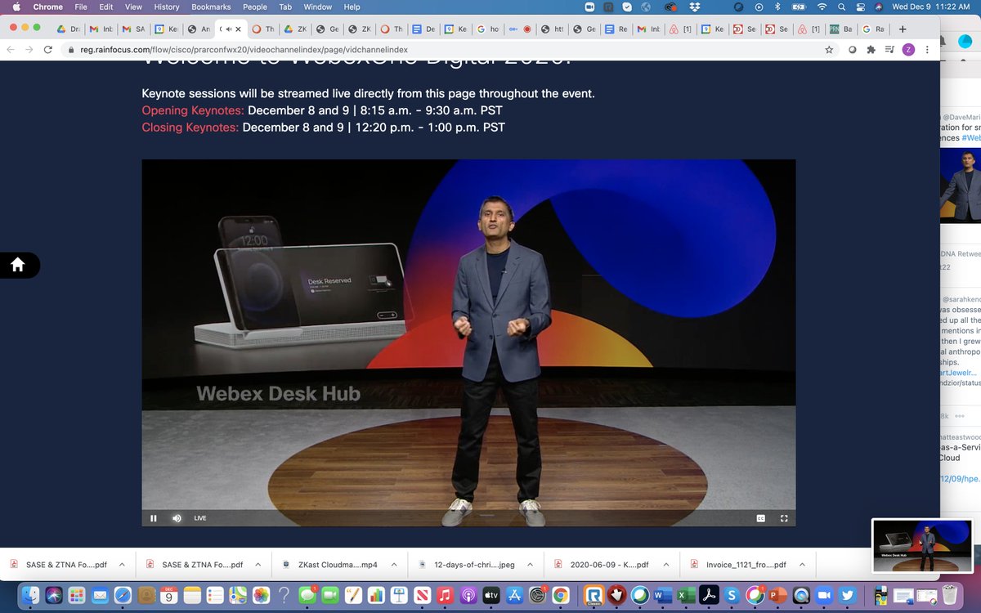Open Photos app in the Dock
Screen dimensions: 981x613
[261, 596]
